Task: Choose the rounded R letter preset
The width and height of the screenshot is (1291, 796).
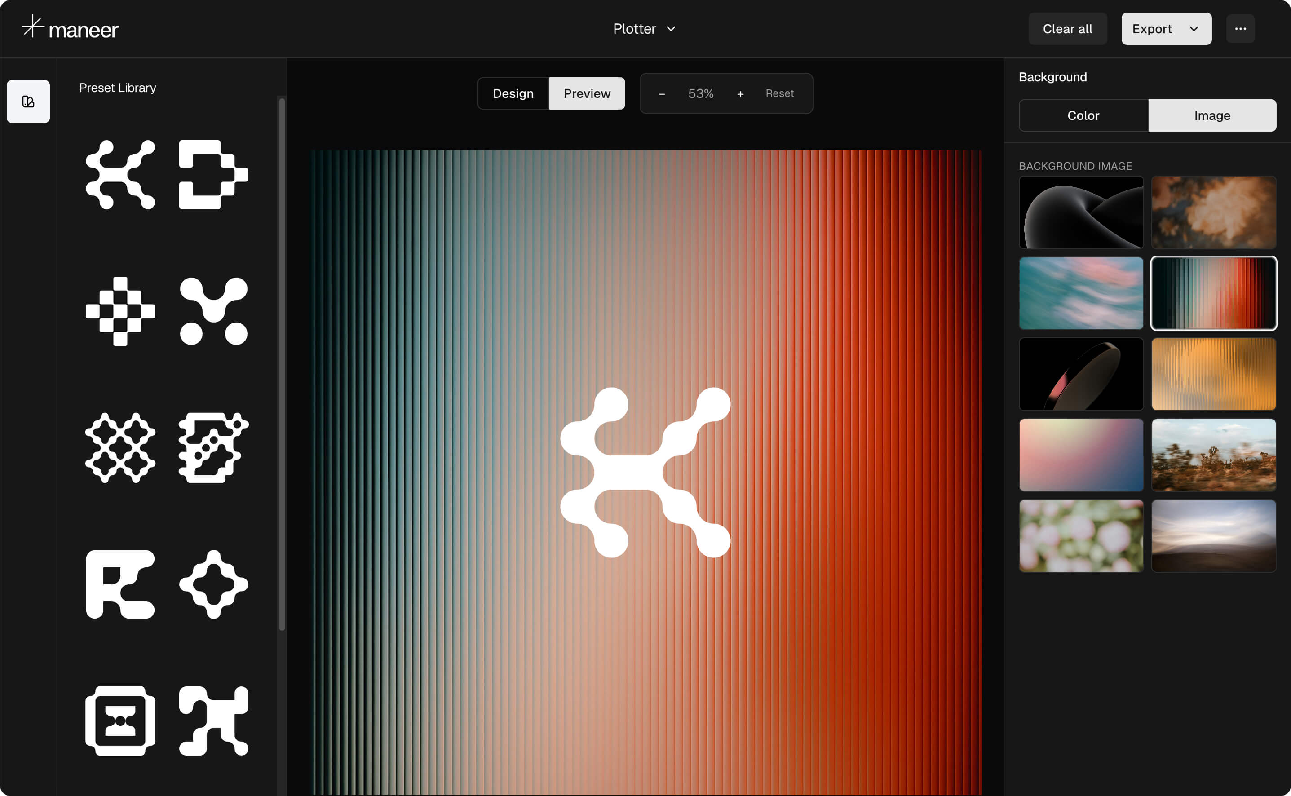Action: (120, 584)
